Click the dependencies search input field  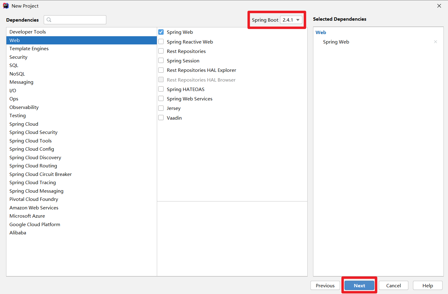75,20
